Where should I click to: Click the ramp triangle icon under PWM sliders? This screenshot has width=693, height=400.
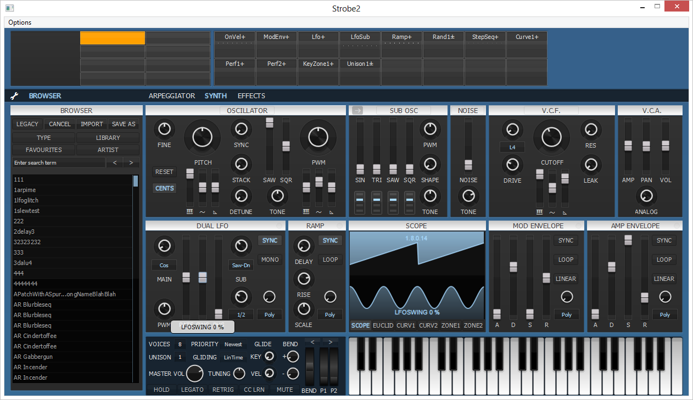(332, 212)
